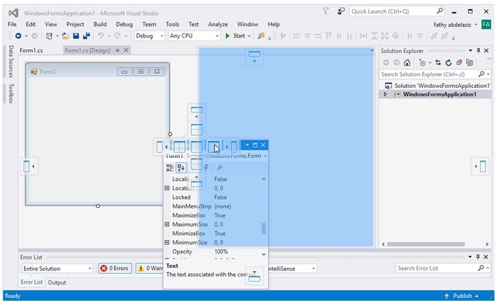This screenshot has height=302, width=497.
Task: Click the Categorized view icon in Properties
Action: click(170, 167)
